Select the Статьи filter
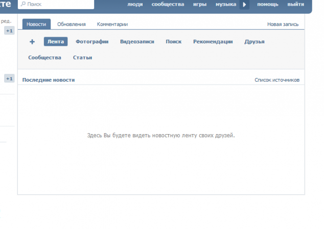324x229 pixels. point(82,57)
